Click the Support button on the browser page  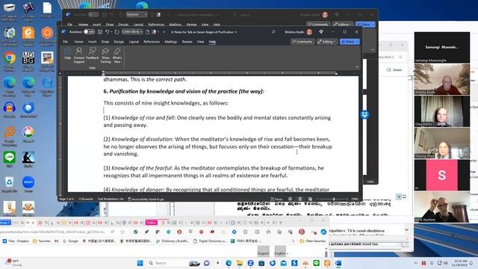click(x=263, y=253)
